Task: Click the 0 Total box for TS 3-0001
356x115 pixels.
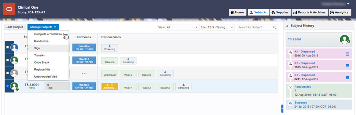Action: 58,86
